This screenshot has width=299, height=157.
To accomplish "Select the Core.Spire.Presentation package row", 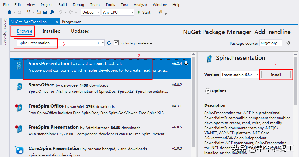I will coord(100,151).
